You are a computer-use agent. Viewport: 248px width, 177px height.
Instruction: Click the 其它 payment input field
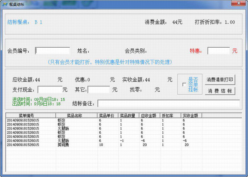99,90
